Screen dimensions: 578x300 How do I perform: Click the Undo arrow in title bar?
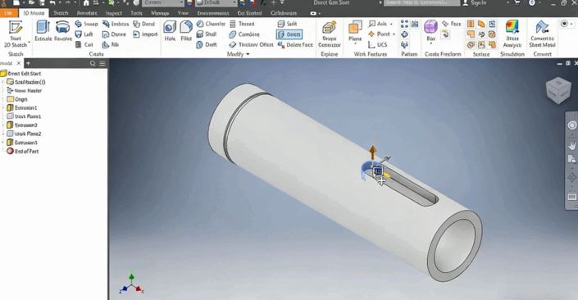52,3
